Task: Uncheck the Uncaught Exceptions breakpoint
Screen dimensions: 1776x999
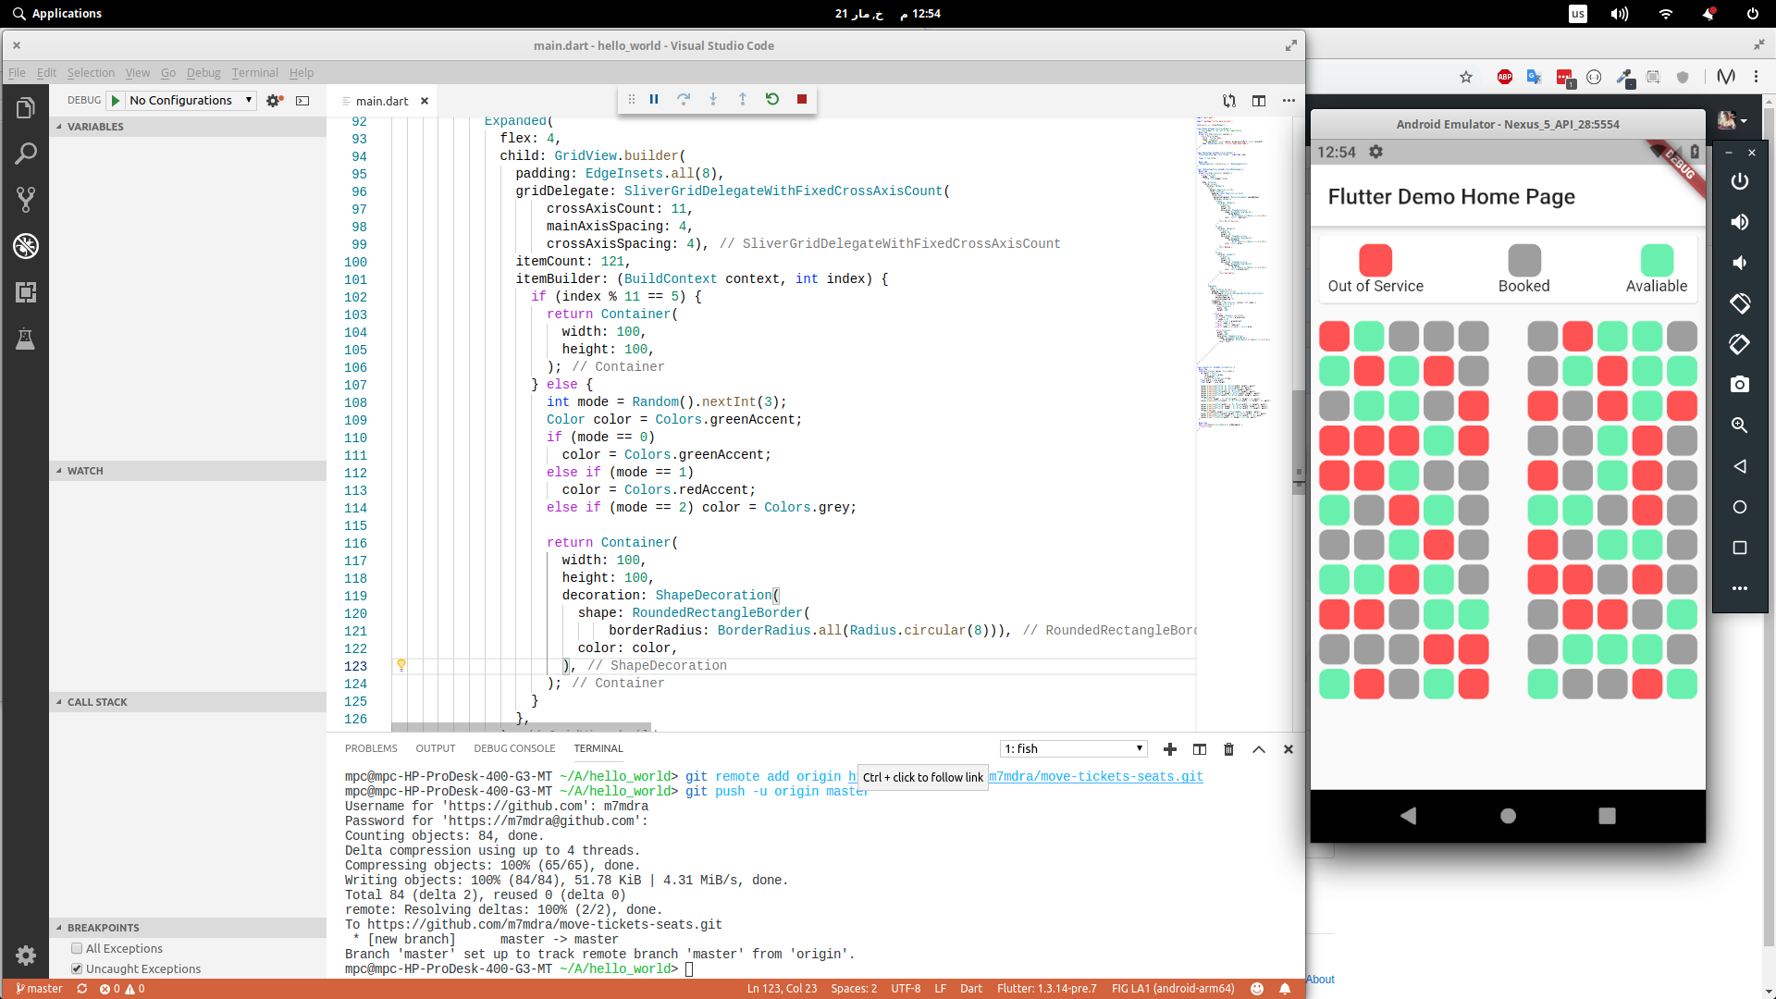Action: coord(77,968)
